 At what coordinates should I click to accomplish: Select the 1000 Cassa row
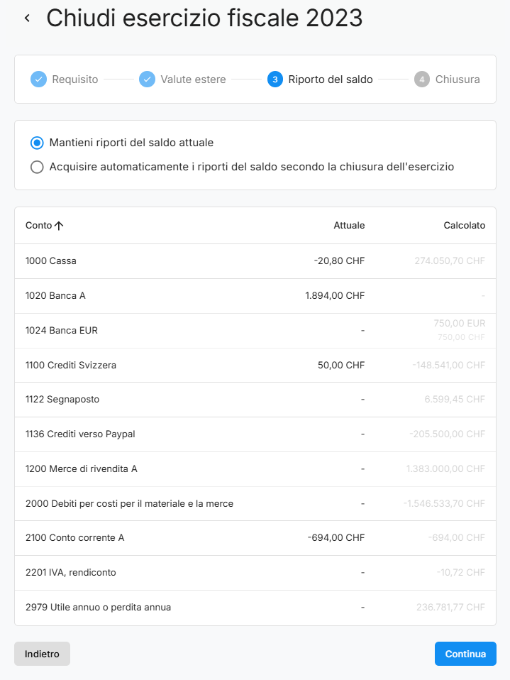pos(51,261)
